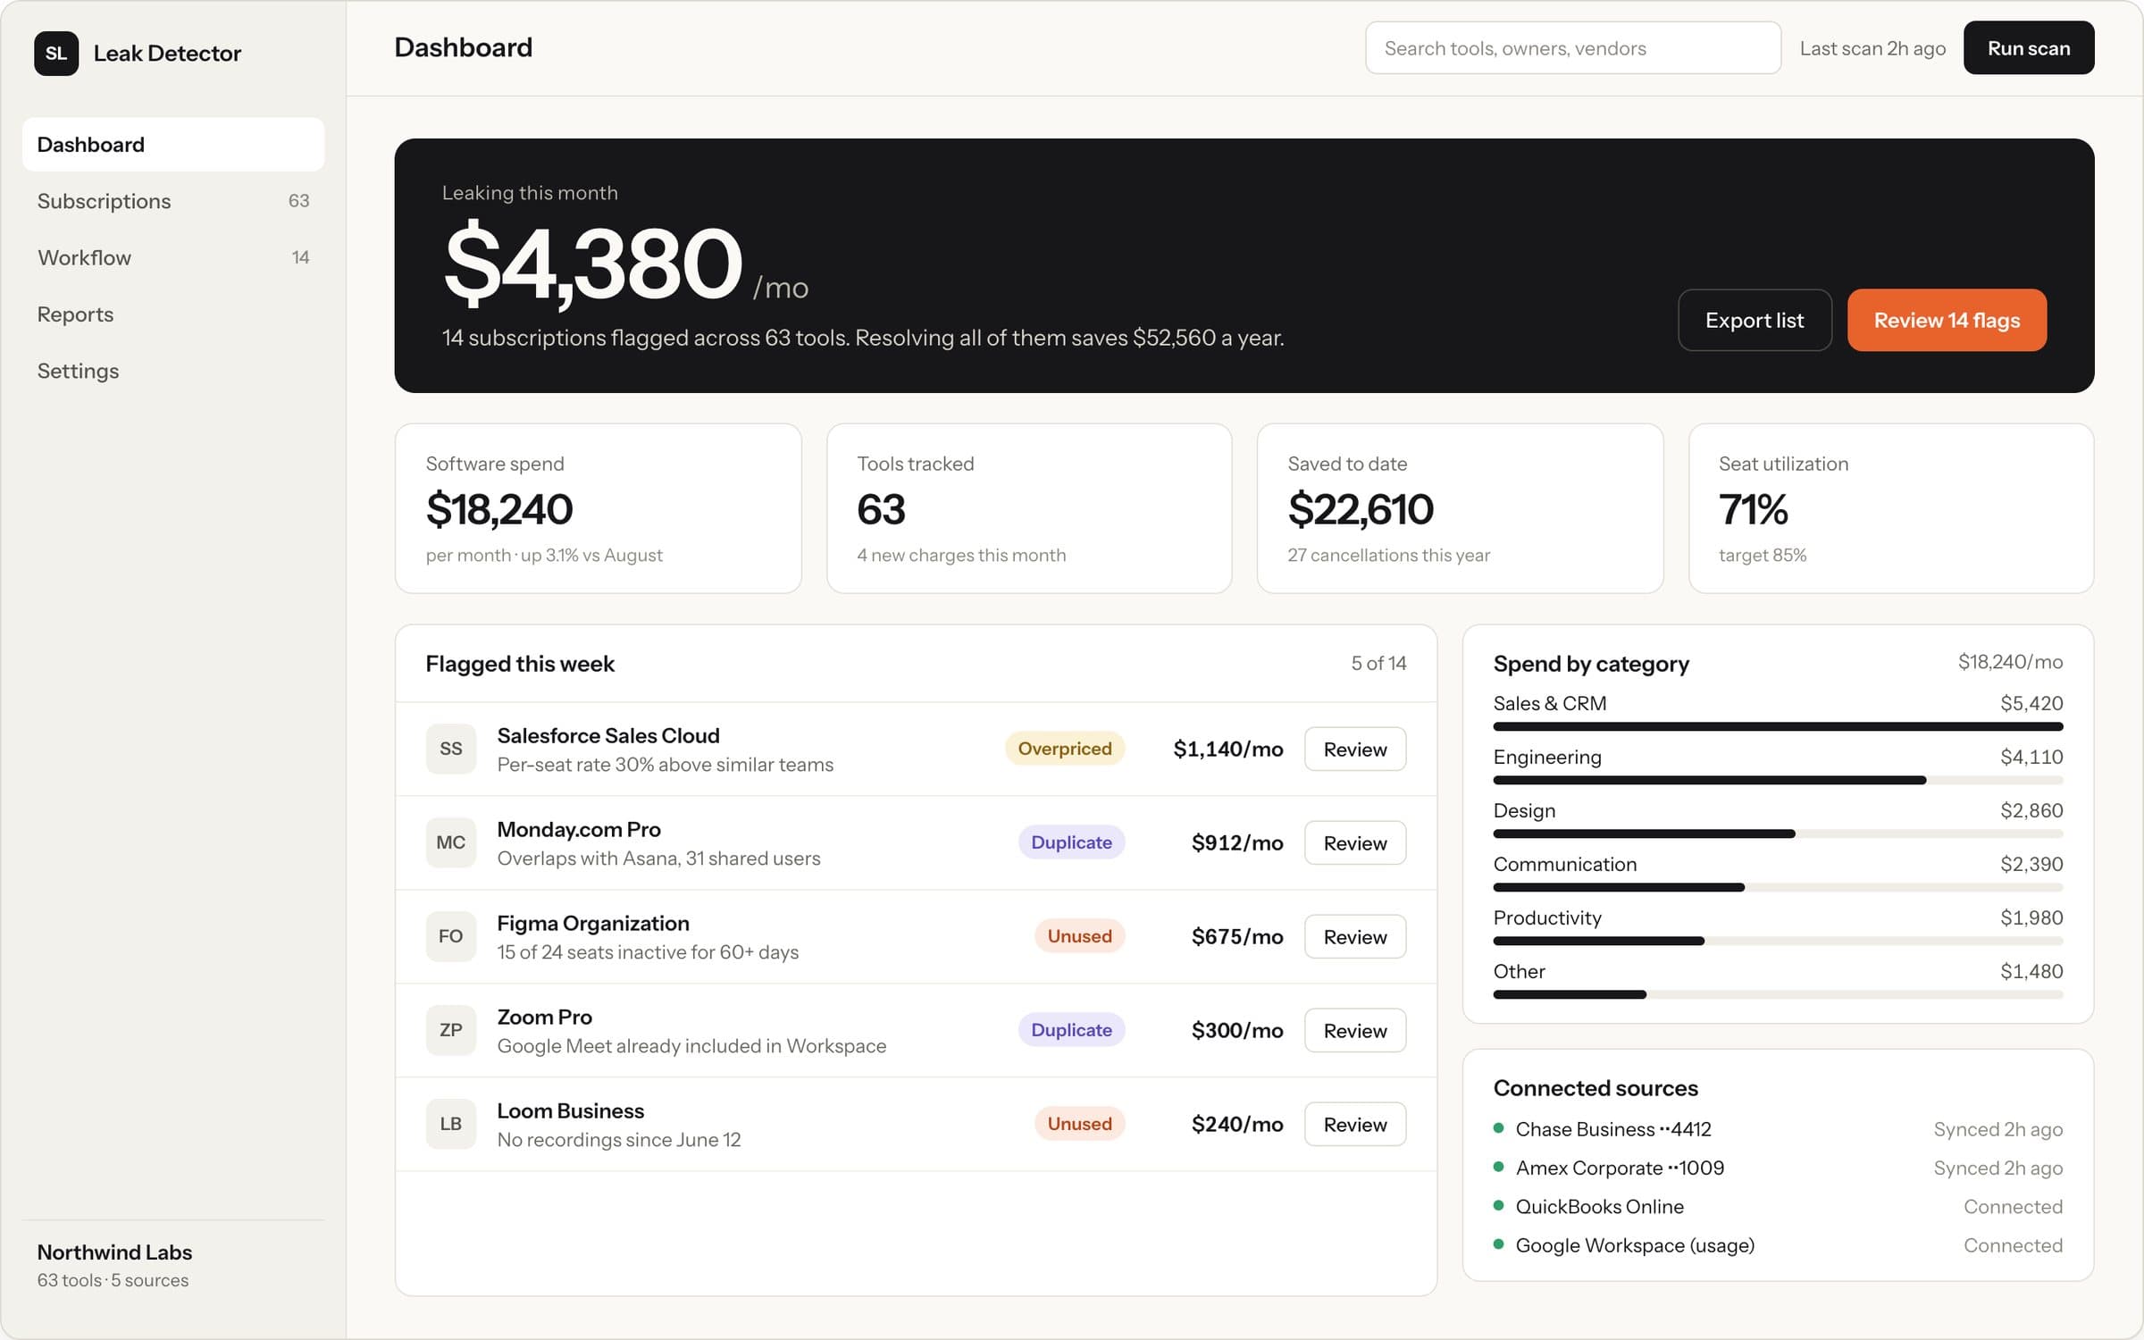Click the Amex Corporate ··1009 source
The width and height of the screenshot is (2144, 1340).
point(1620,1168)
